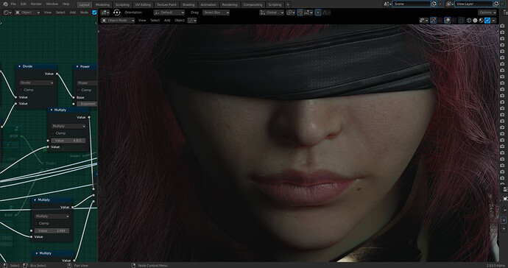
Task: Open the viewport Object menu
Action: point(179,20)
